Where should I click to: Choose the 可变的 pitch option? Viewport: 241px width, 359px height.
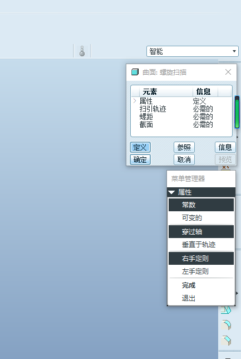201,218
